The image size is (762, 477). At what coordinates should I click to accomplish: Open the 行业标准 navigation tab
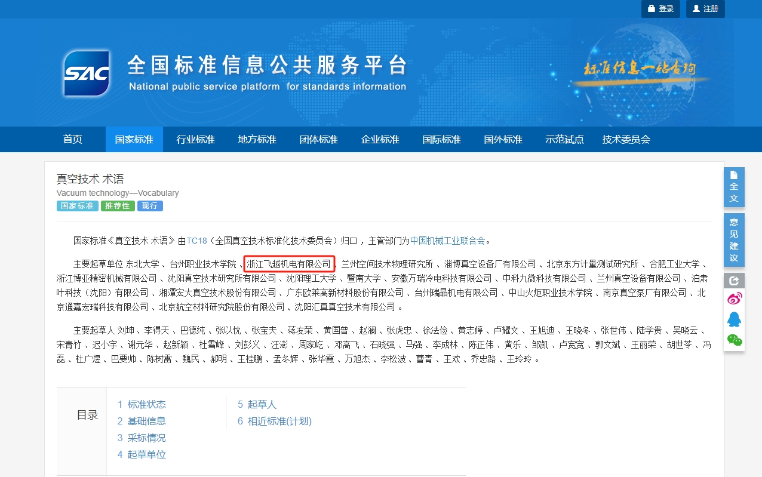click(195, 140)
